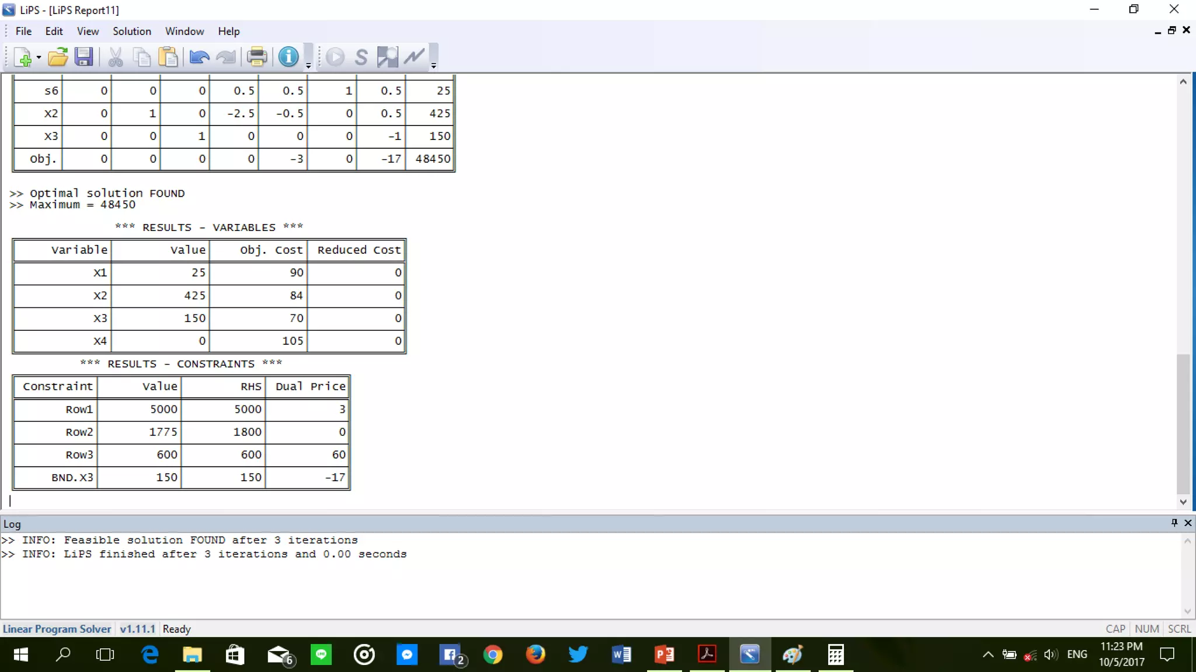Click the zigzag line toolbar icon

click(414, 57)
